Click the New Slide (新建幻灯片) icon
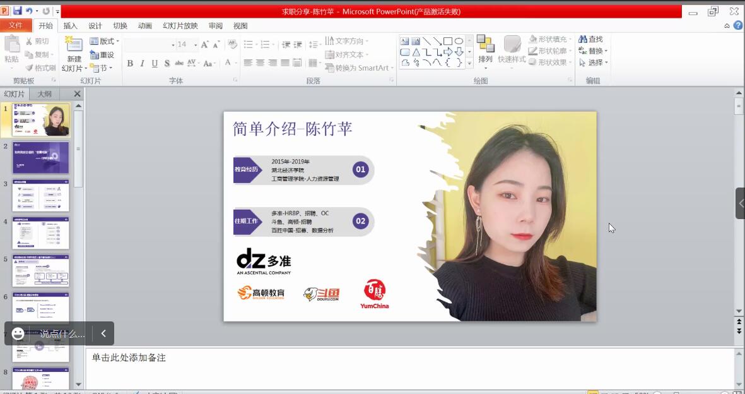The width and height of the screenshot is (745, 394). tap(74, 45)
